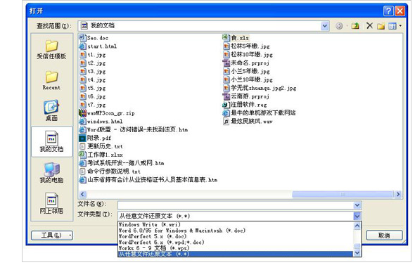415x265 pixels.
Task: Go to the Recent places shortcut
Action: (51, 80)
